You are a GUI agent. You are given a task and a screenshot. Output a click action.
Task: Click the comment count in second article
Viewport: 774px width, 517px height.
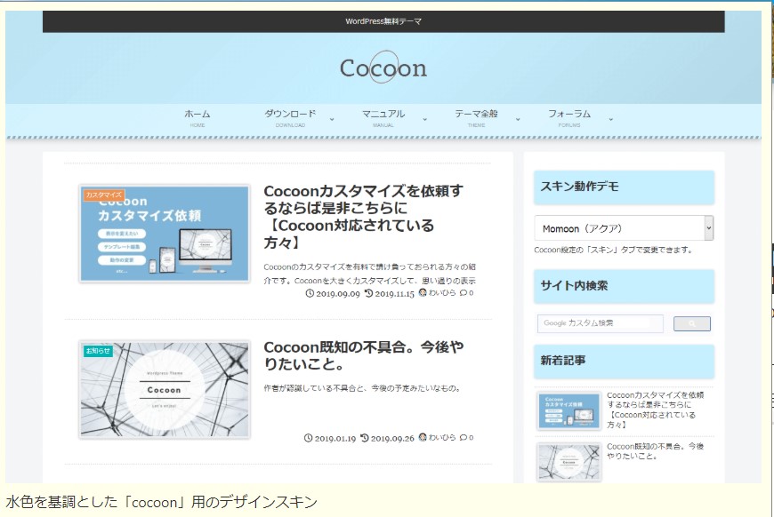pos(466,438)
